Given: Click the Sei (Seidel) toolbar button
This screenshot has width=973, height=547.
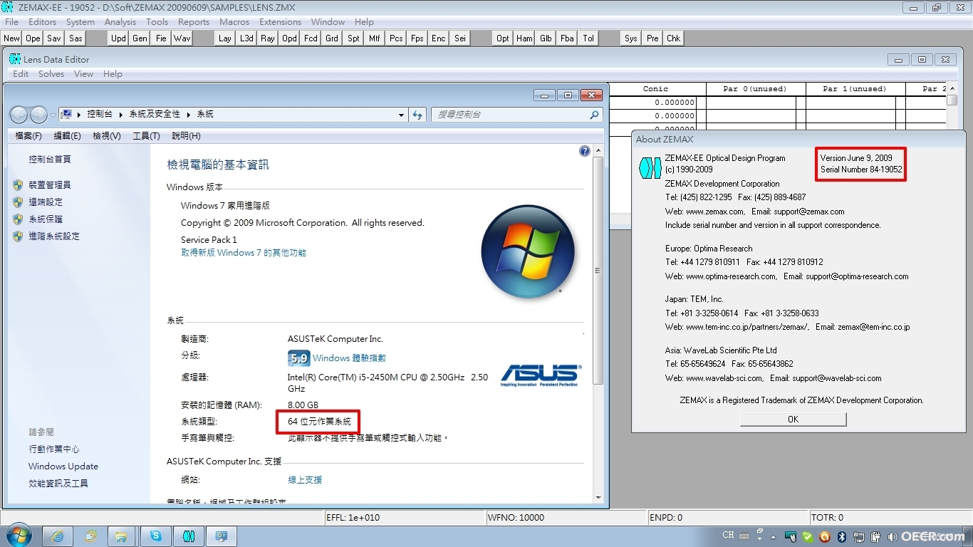Looking at the screenshot, I should [x=461, y=38].
